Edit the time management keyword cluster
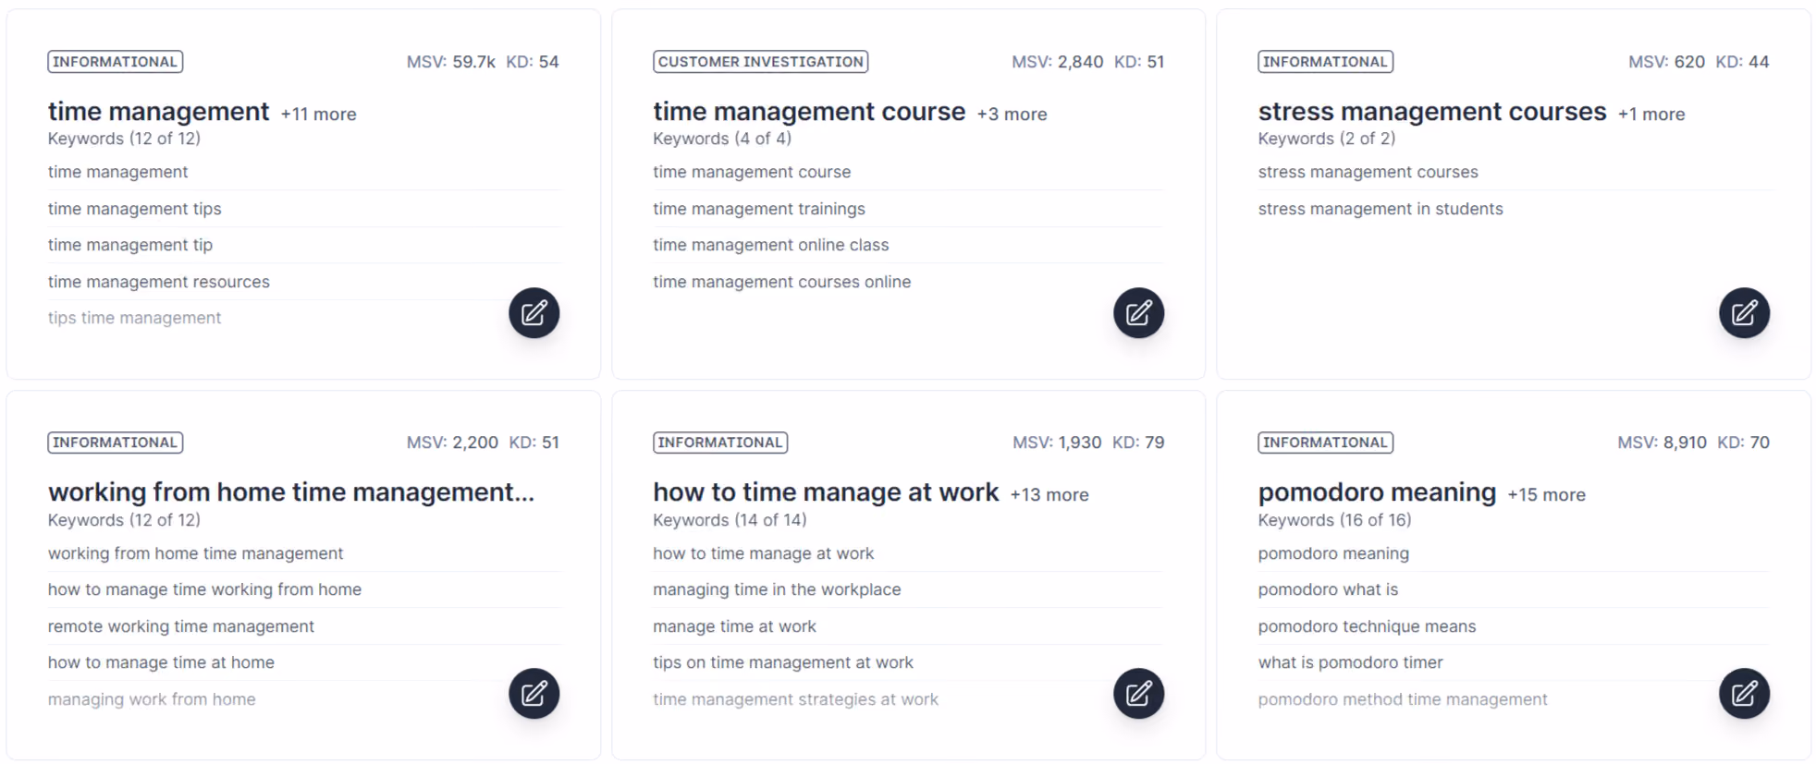The image size is (1816, 764). [534, 313]
